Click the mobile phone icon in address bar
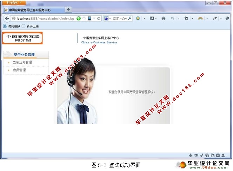The image size is (233, 171). pos(89,18)
